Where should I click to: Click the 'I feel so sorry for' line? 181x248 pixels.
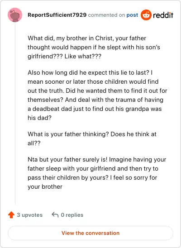[133, 177]
